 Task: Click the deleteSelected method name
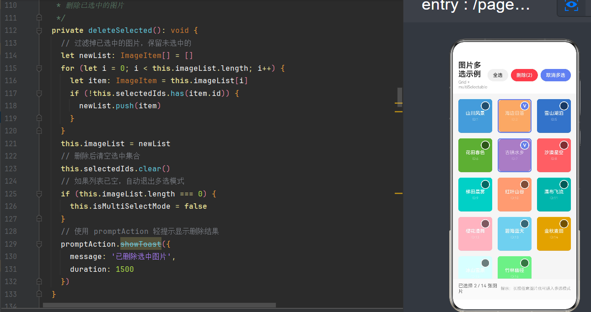[x=120, y=31]
